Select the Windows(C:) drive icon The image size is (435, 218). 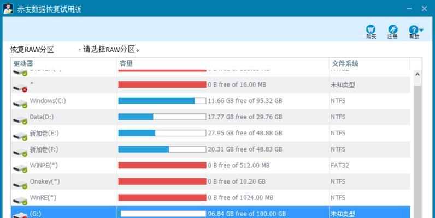click(x=20, y=104)
